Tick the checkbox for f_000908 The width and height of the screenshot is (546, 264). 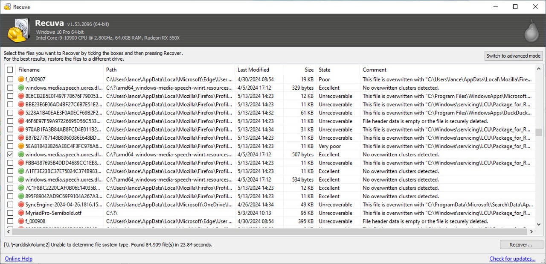click(10, 221)
